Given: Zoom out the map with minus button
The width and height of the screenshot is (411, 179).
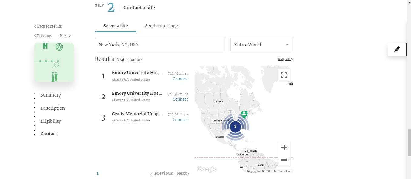Looking at the screenshot, I should (284, 160).
